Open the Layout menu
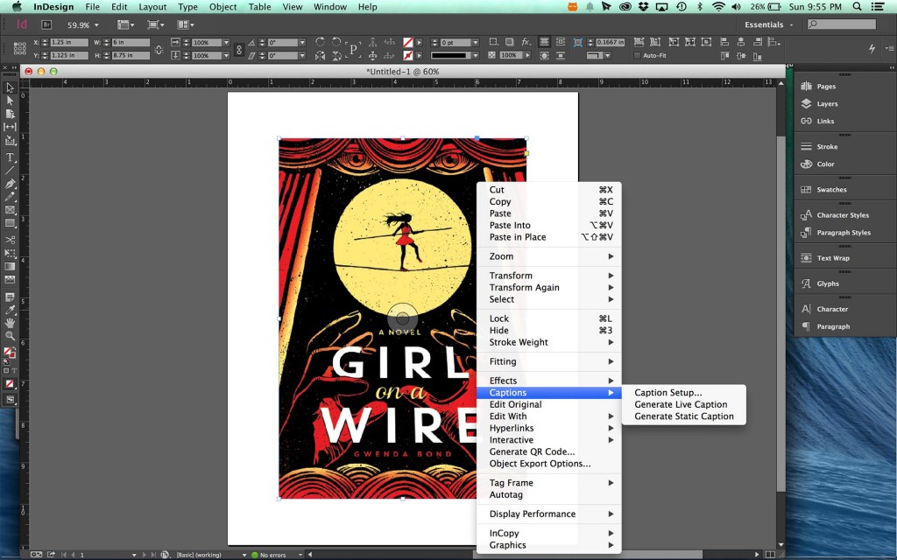Screen dimensions: 897x560 (152, 7)
